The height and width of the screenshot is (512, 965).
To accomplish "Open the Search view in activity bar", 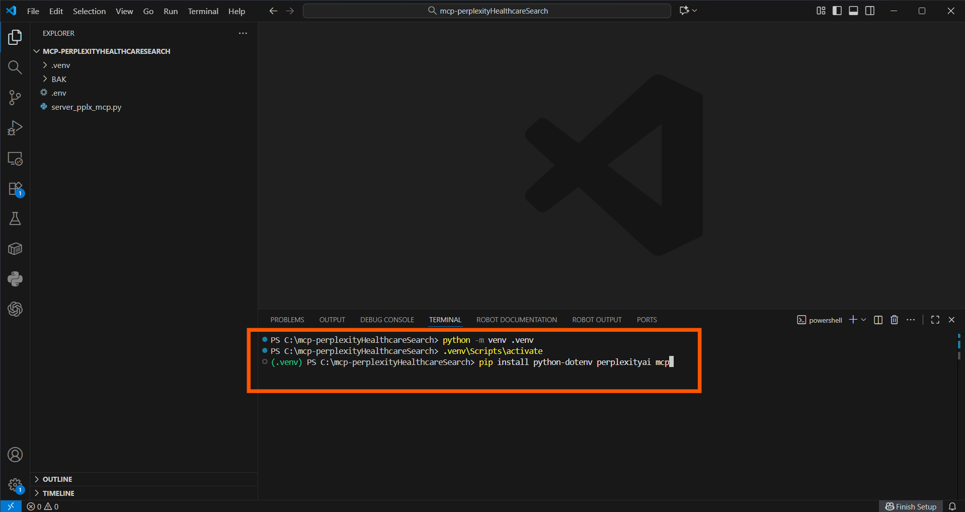I will click(x=15, y=67).
